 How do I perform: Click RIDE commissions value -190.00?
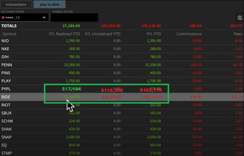(x=195, y=97)
